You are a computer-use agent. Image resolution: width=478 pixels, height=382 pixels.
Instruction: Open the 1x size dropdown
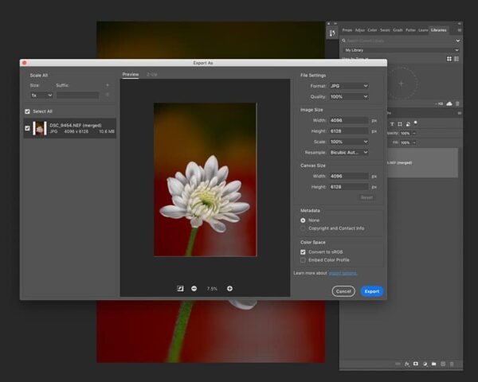tap(41, 95)
